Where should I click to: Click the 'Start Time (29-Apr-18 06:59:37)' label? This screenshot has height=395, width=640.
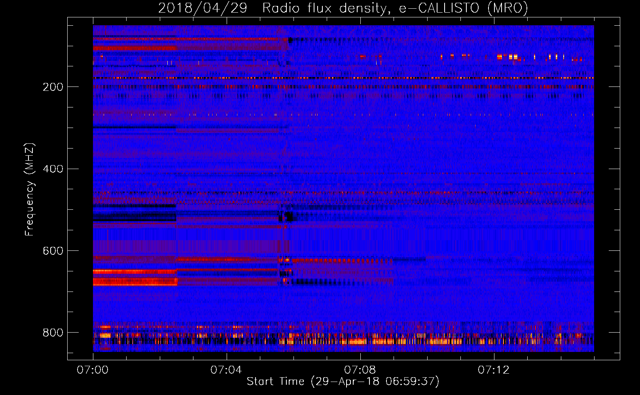(343, 382)
